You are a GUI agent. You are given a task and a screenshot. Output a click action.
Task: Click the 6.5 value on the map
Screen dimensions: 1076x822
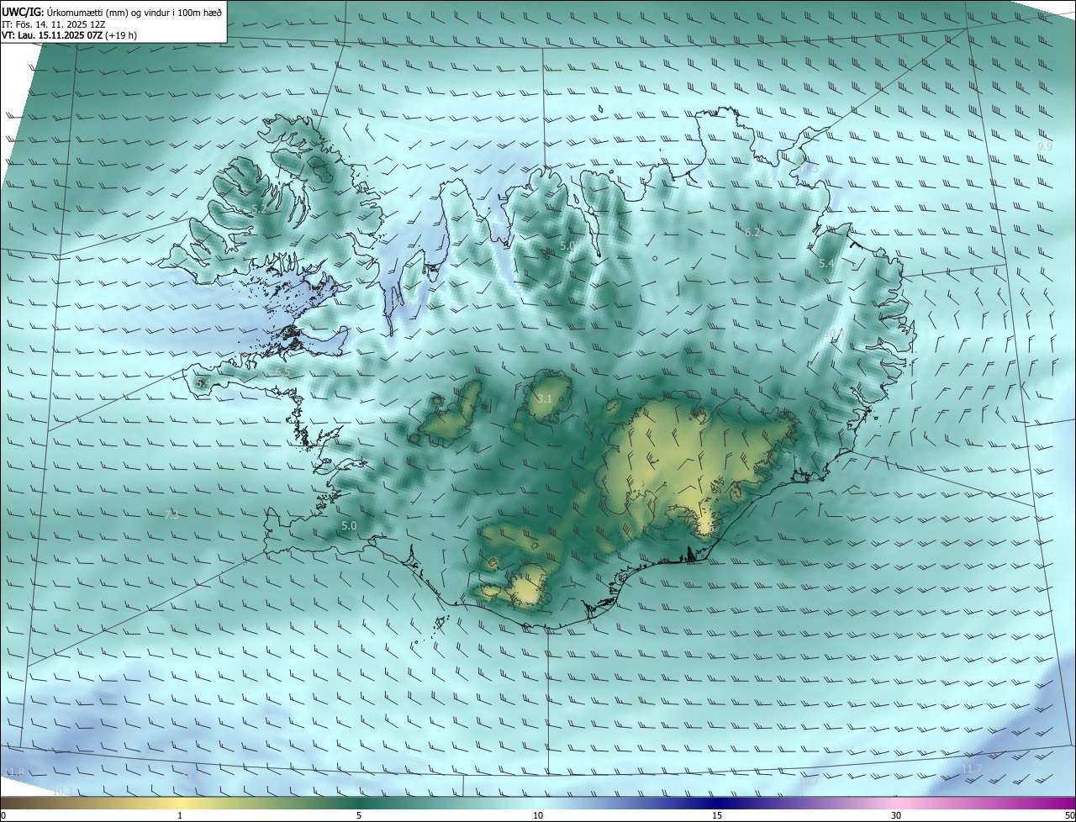tap(283, 371)
